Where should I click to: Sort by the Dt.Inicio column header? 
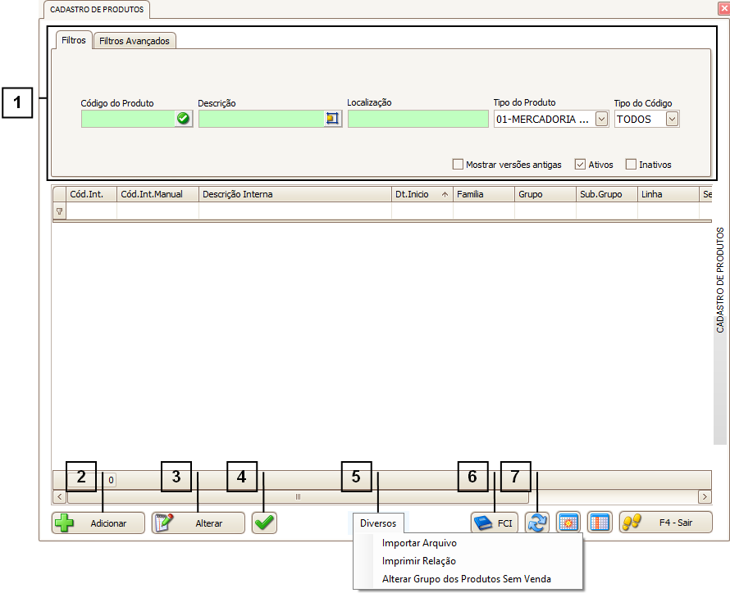(x=422, y=194)
